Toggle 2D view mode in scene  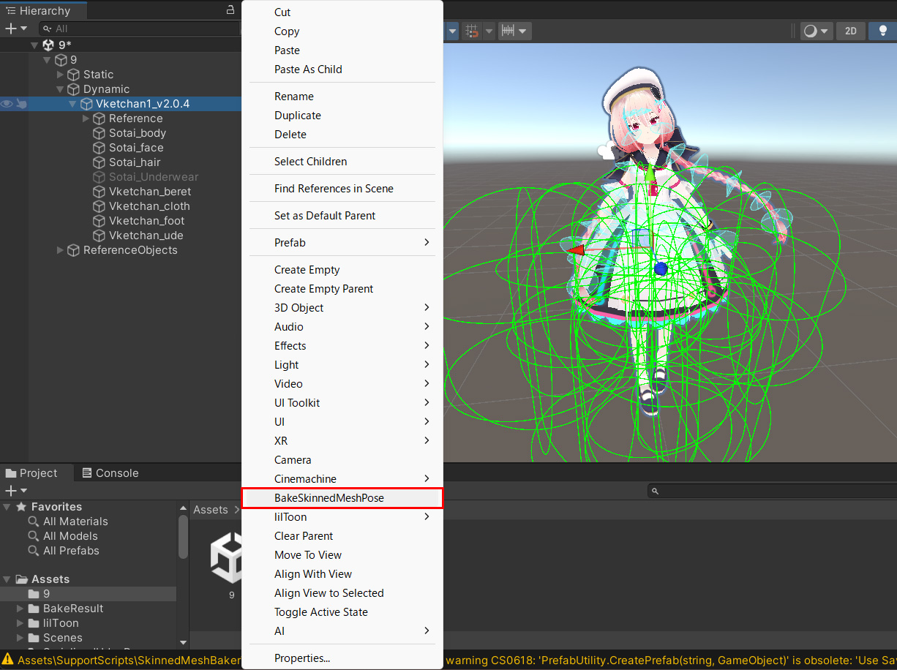click(x=850, y=31)
